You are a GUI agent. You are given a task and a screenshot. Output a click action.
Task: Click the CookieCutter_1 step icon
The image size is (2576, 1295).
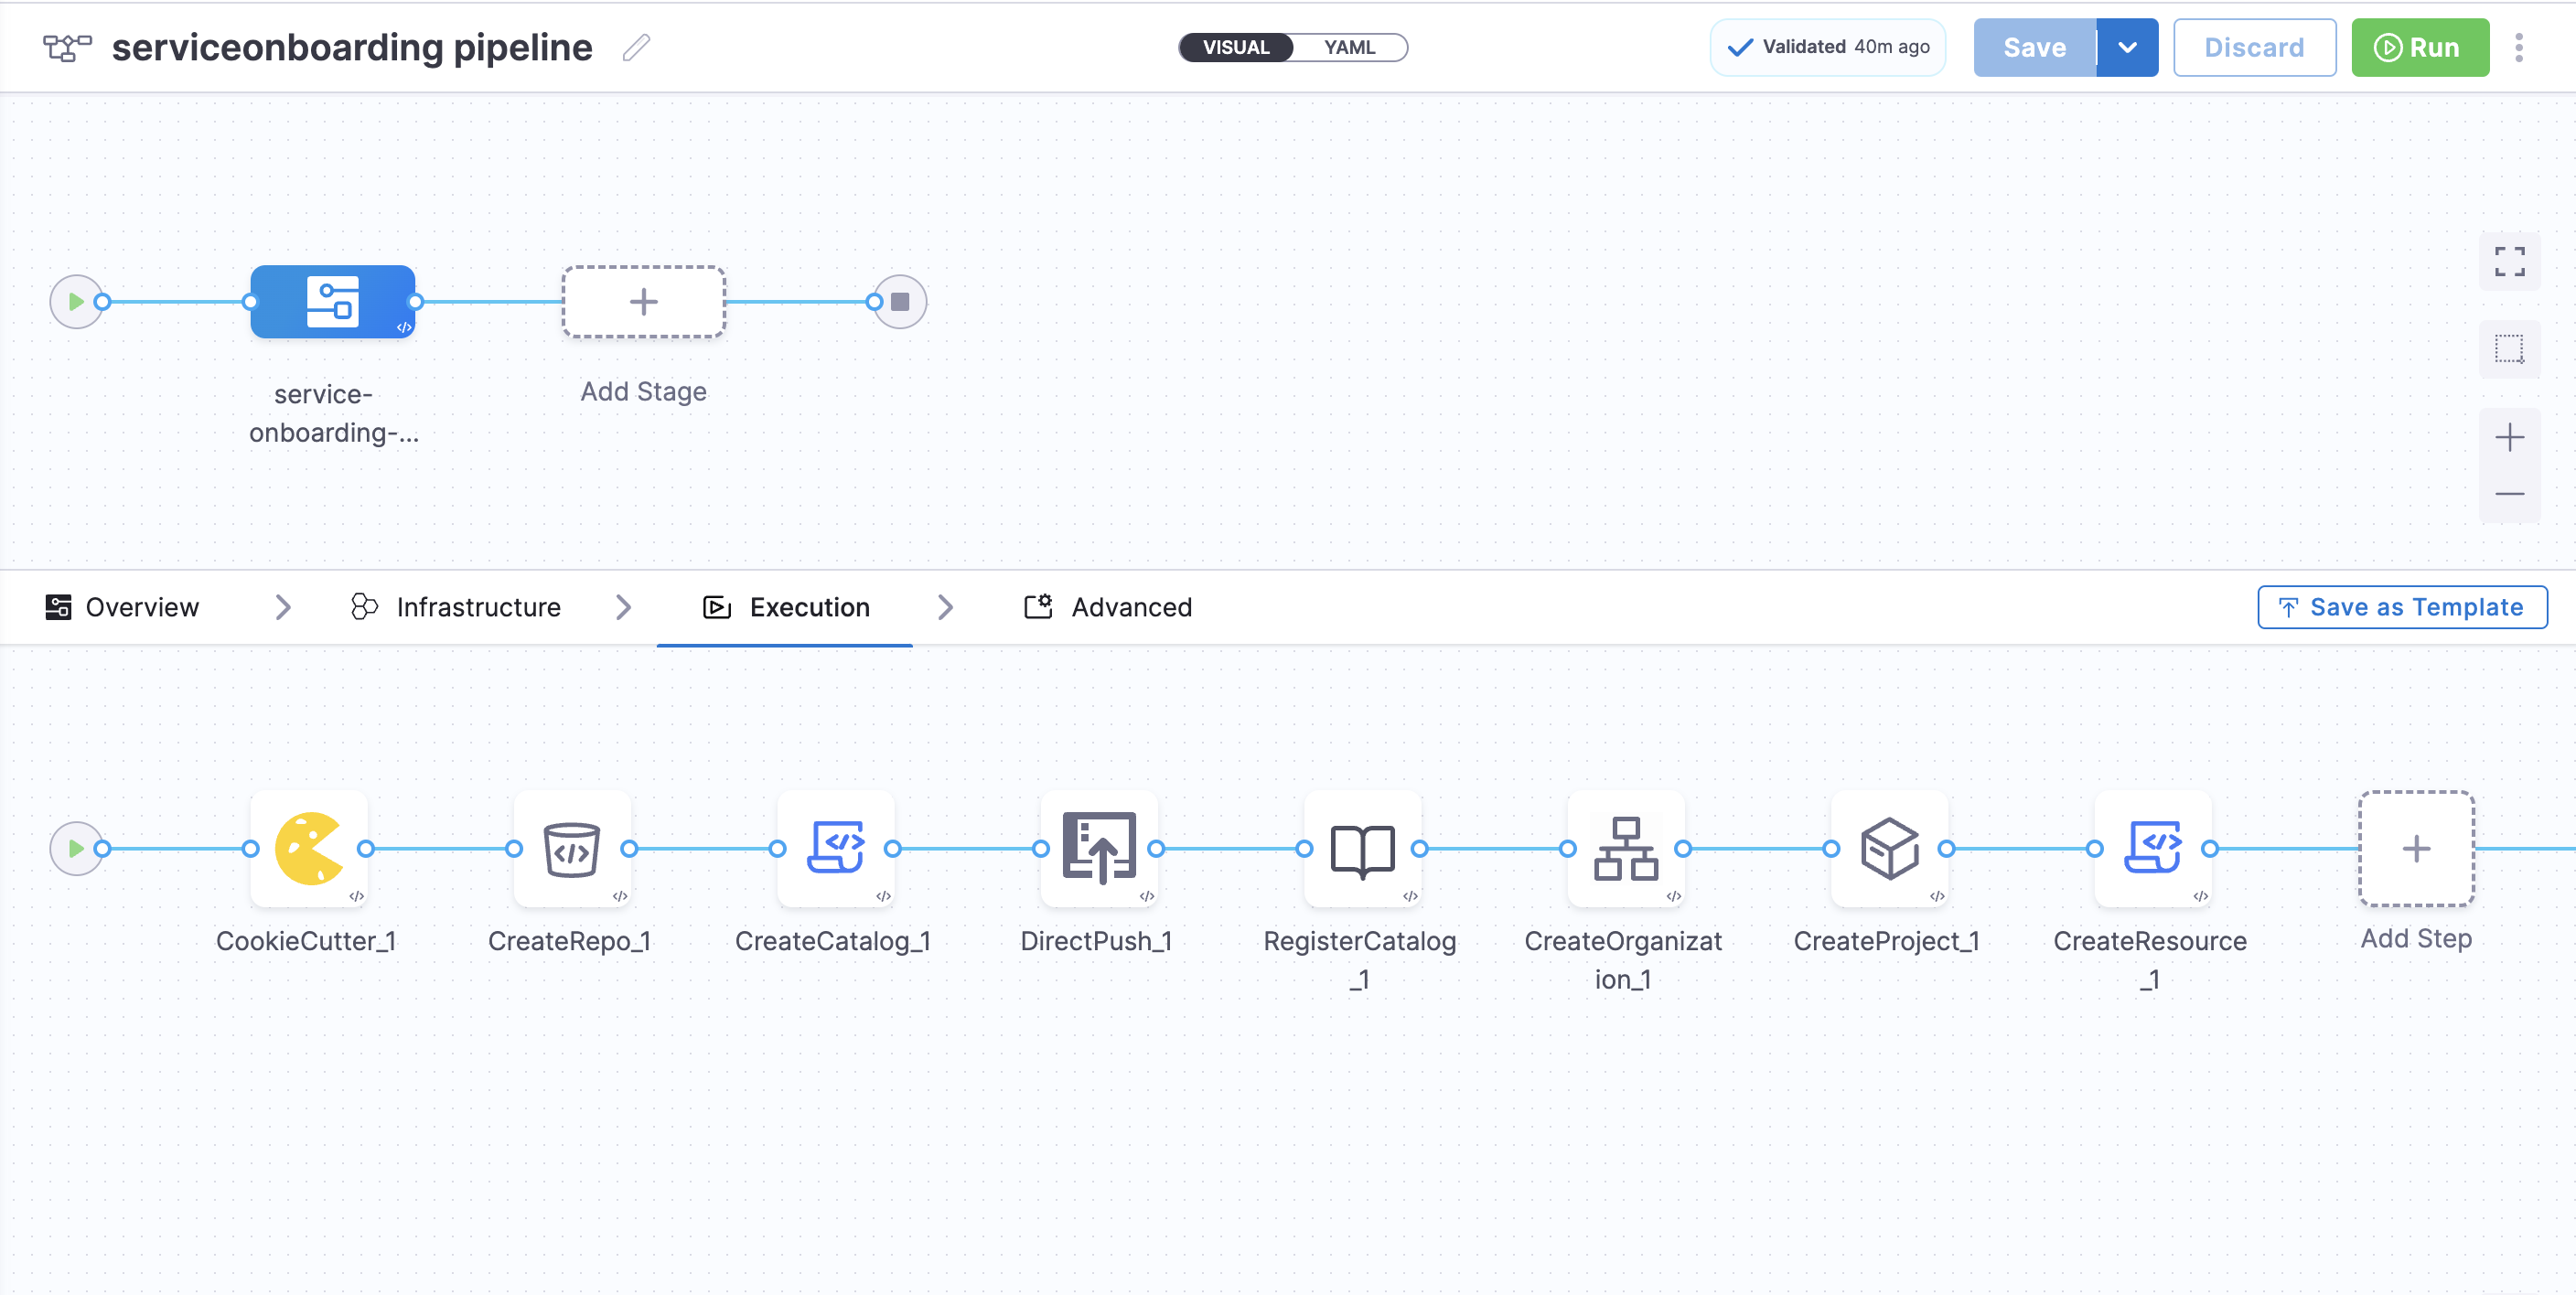click(x=308, y=848)
